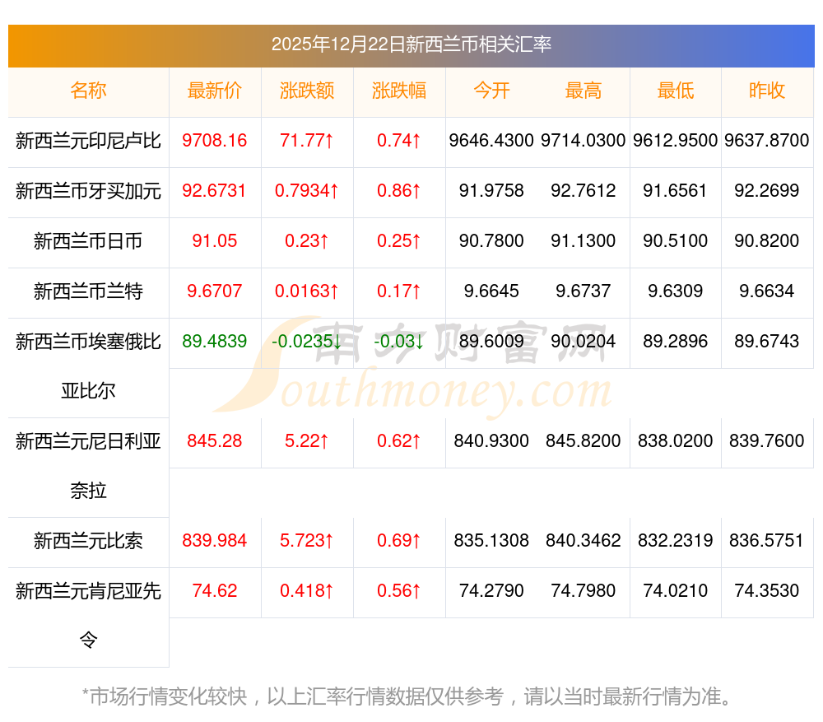Click the 名称 column header
Screen dimensions: 823x722
coord(88,91)
